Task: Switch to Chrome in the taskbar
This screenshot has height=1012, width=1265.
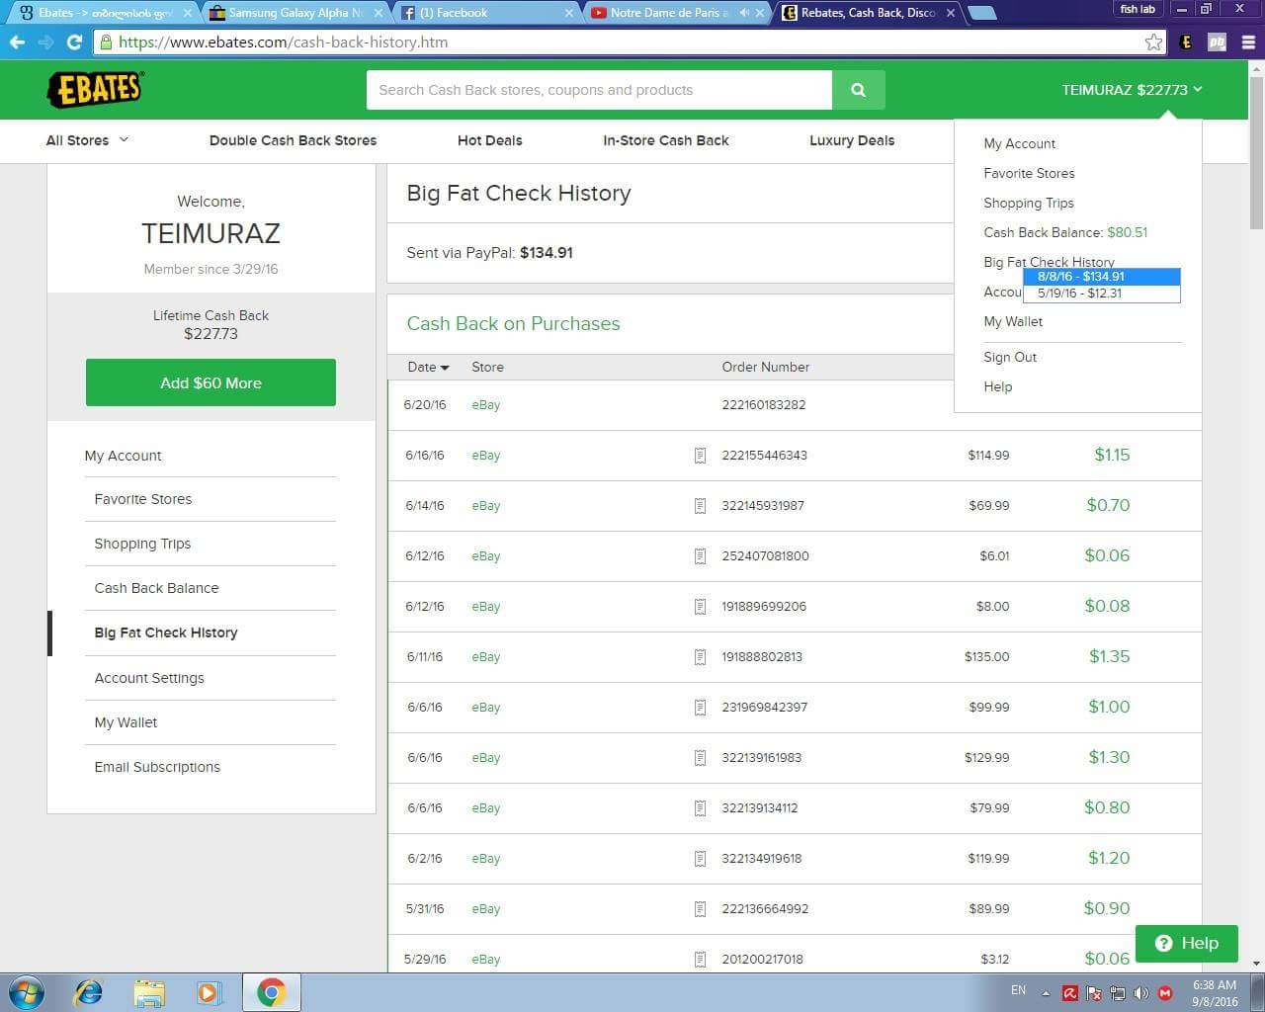Action: pos(271,992)
